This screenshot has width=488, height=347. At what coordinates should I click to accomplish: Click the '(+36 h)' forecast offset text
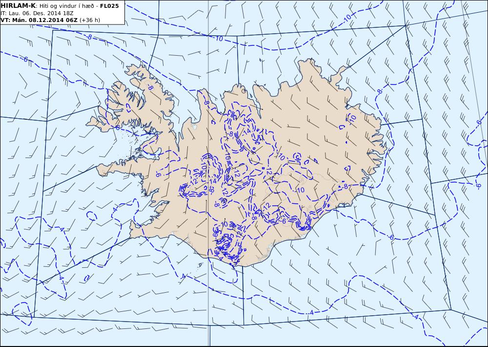point(90,20)
